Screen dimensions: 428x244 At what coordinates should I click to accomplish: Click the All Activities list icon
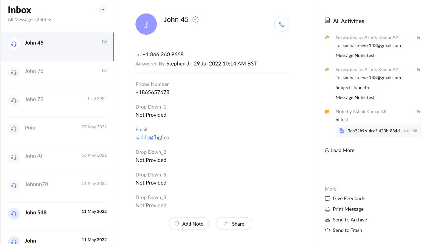327,20
